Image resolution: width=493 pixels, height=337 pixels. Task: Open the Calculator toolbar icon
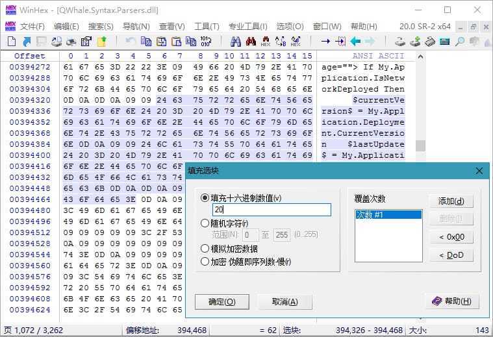444,41
